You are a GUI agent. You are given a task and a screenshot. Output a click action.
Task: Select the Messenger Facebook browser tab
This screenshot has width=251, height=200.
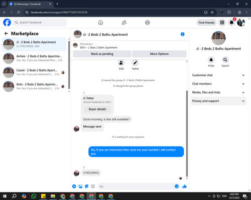click(31, 4)
